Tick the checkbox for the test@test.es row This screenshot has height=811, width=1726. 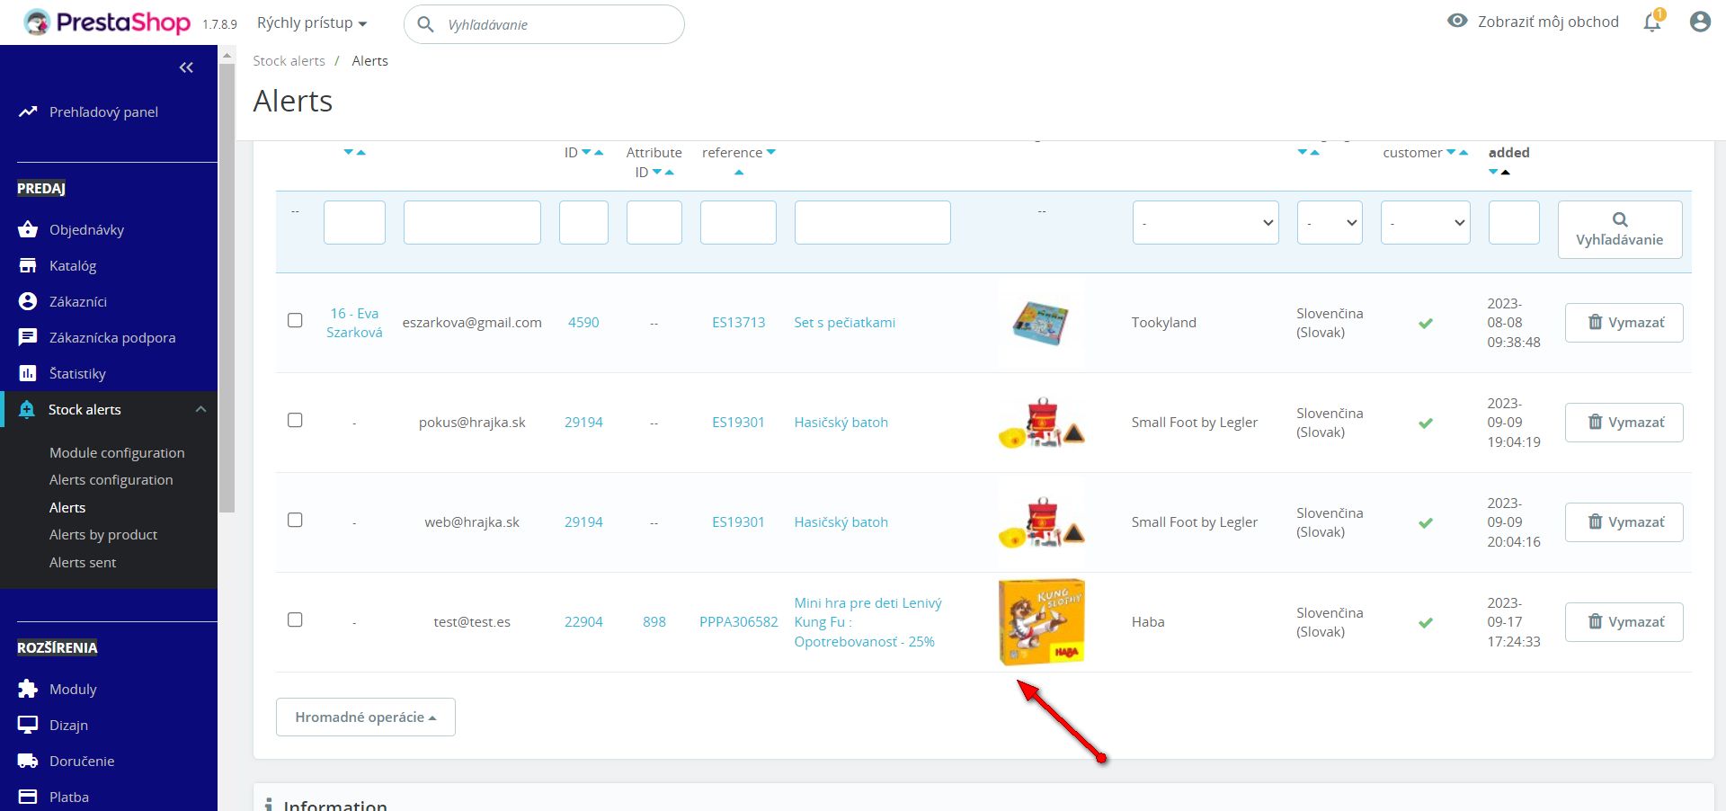point(295,619)
